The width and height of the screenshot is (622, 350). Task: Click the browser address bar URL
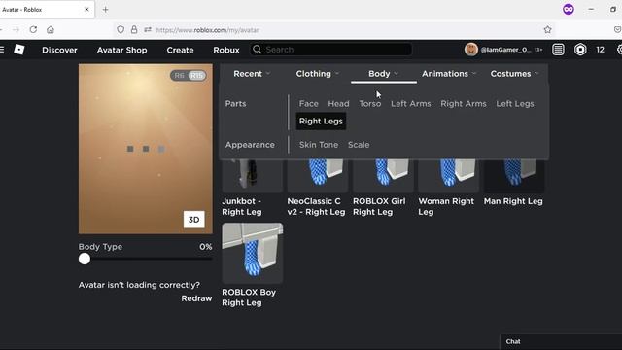(207, 30)
